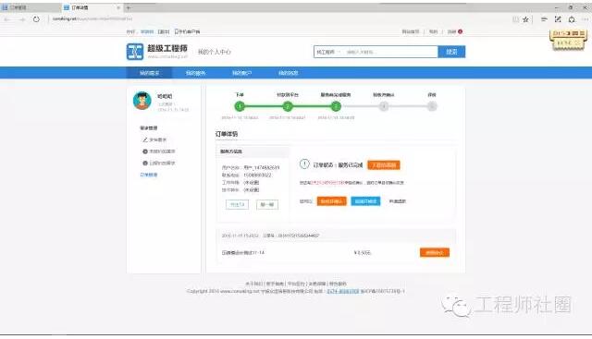The image size is (592, 339).
Task: Click the blue button in the order actions row
Action: coord(365,201)
